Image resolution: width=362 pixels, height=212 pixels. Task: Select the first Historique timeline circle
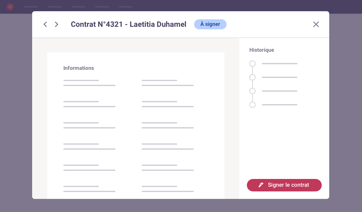pos(252,64)
